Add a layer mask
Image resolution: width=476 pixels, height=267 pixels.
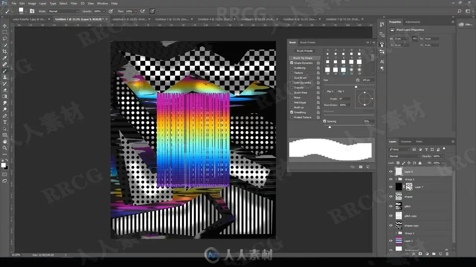pyautogui.click(x=420, y=254)
